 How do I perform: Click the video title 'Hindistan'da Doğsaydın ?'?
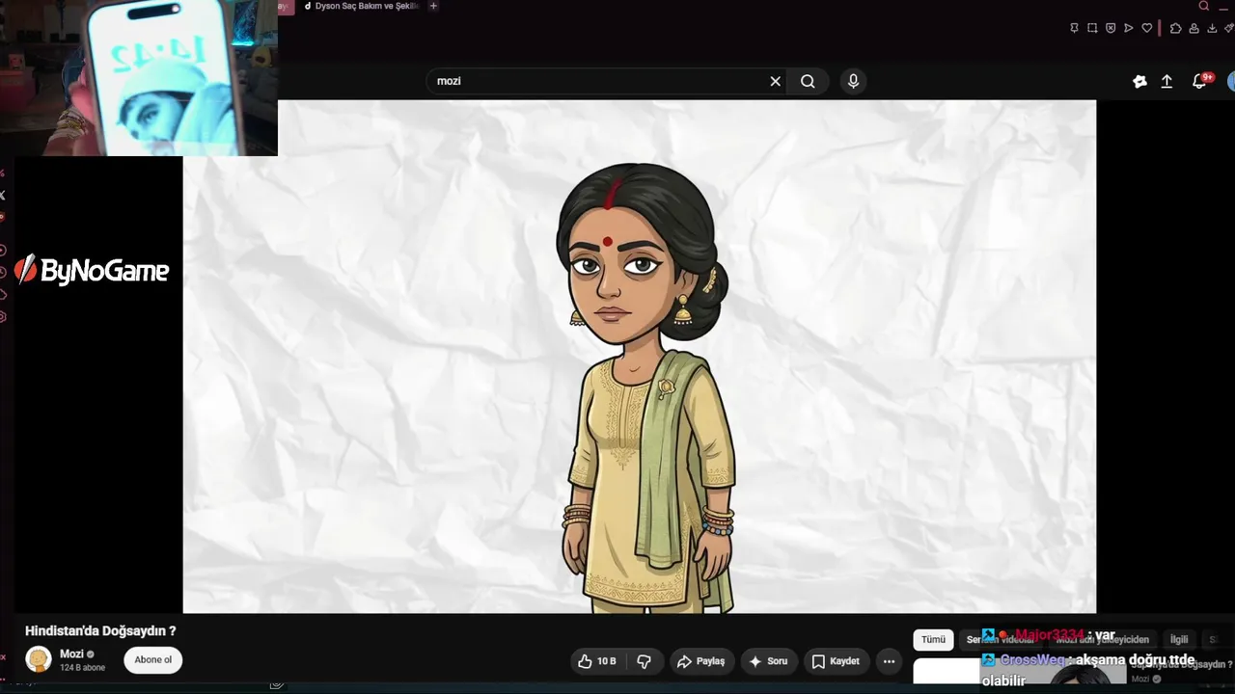[100, 631]
